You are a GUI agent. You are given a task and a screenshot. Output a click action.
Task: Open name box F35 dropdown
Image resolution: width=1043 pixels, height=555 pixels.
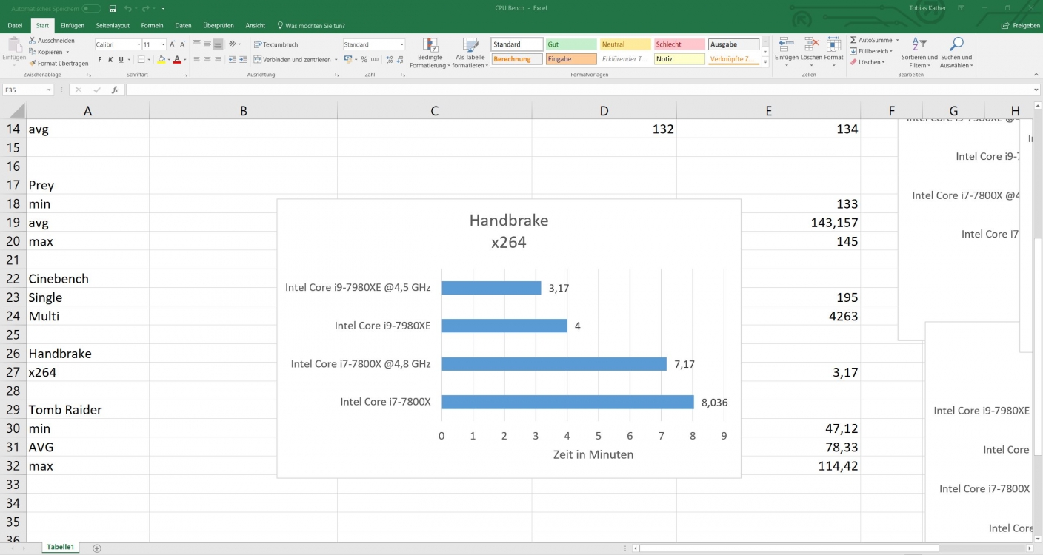tap(49, 90)
